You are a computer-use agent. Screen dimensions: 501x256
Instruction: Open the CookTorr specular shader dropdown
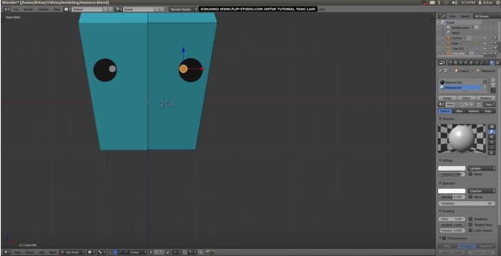(481, 191)
